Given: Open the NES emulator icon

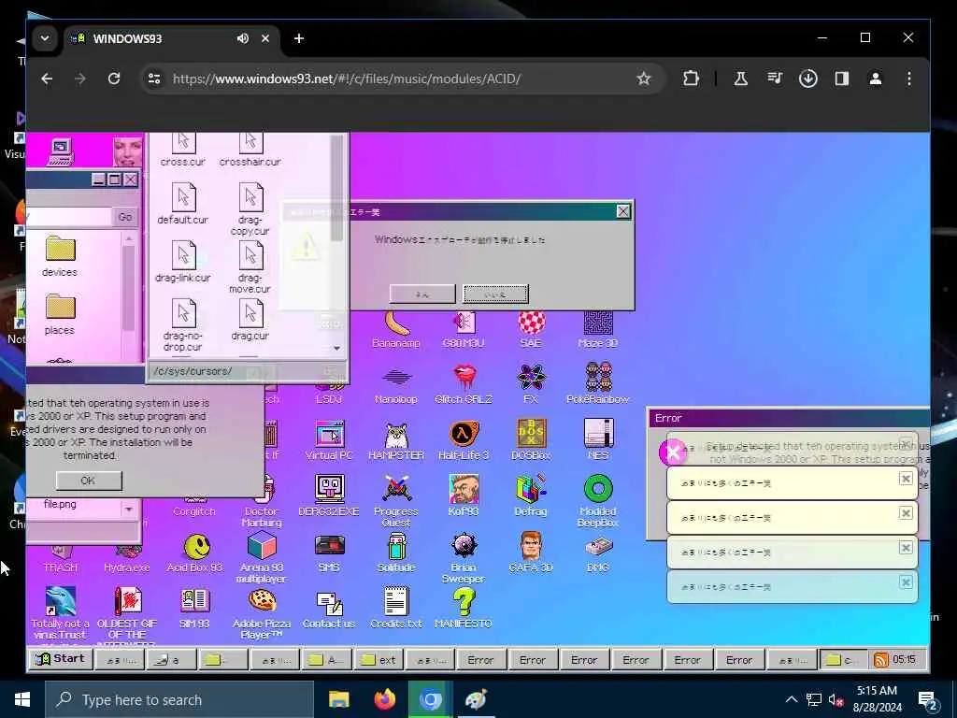Looking at the screenshot, I should [597, 441].
